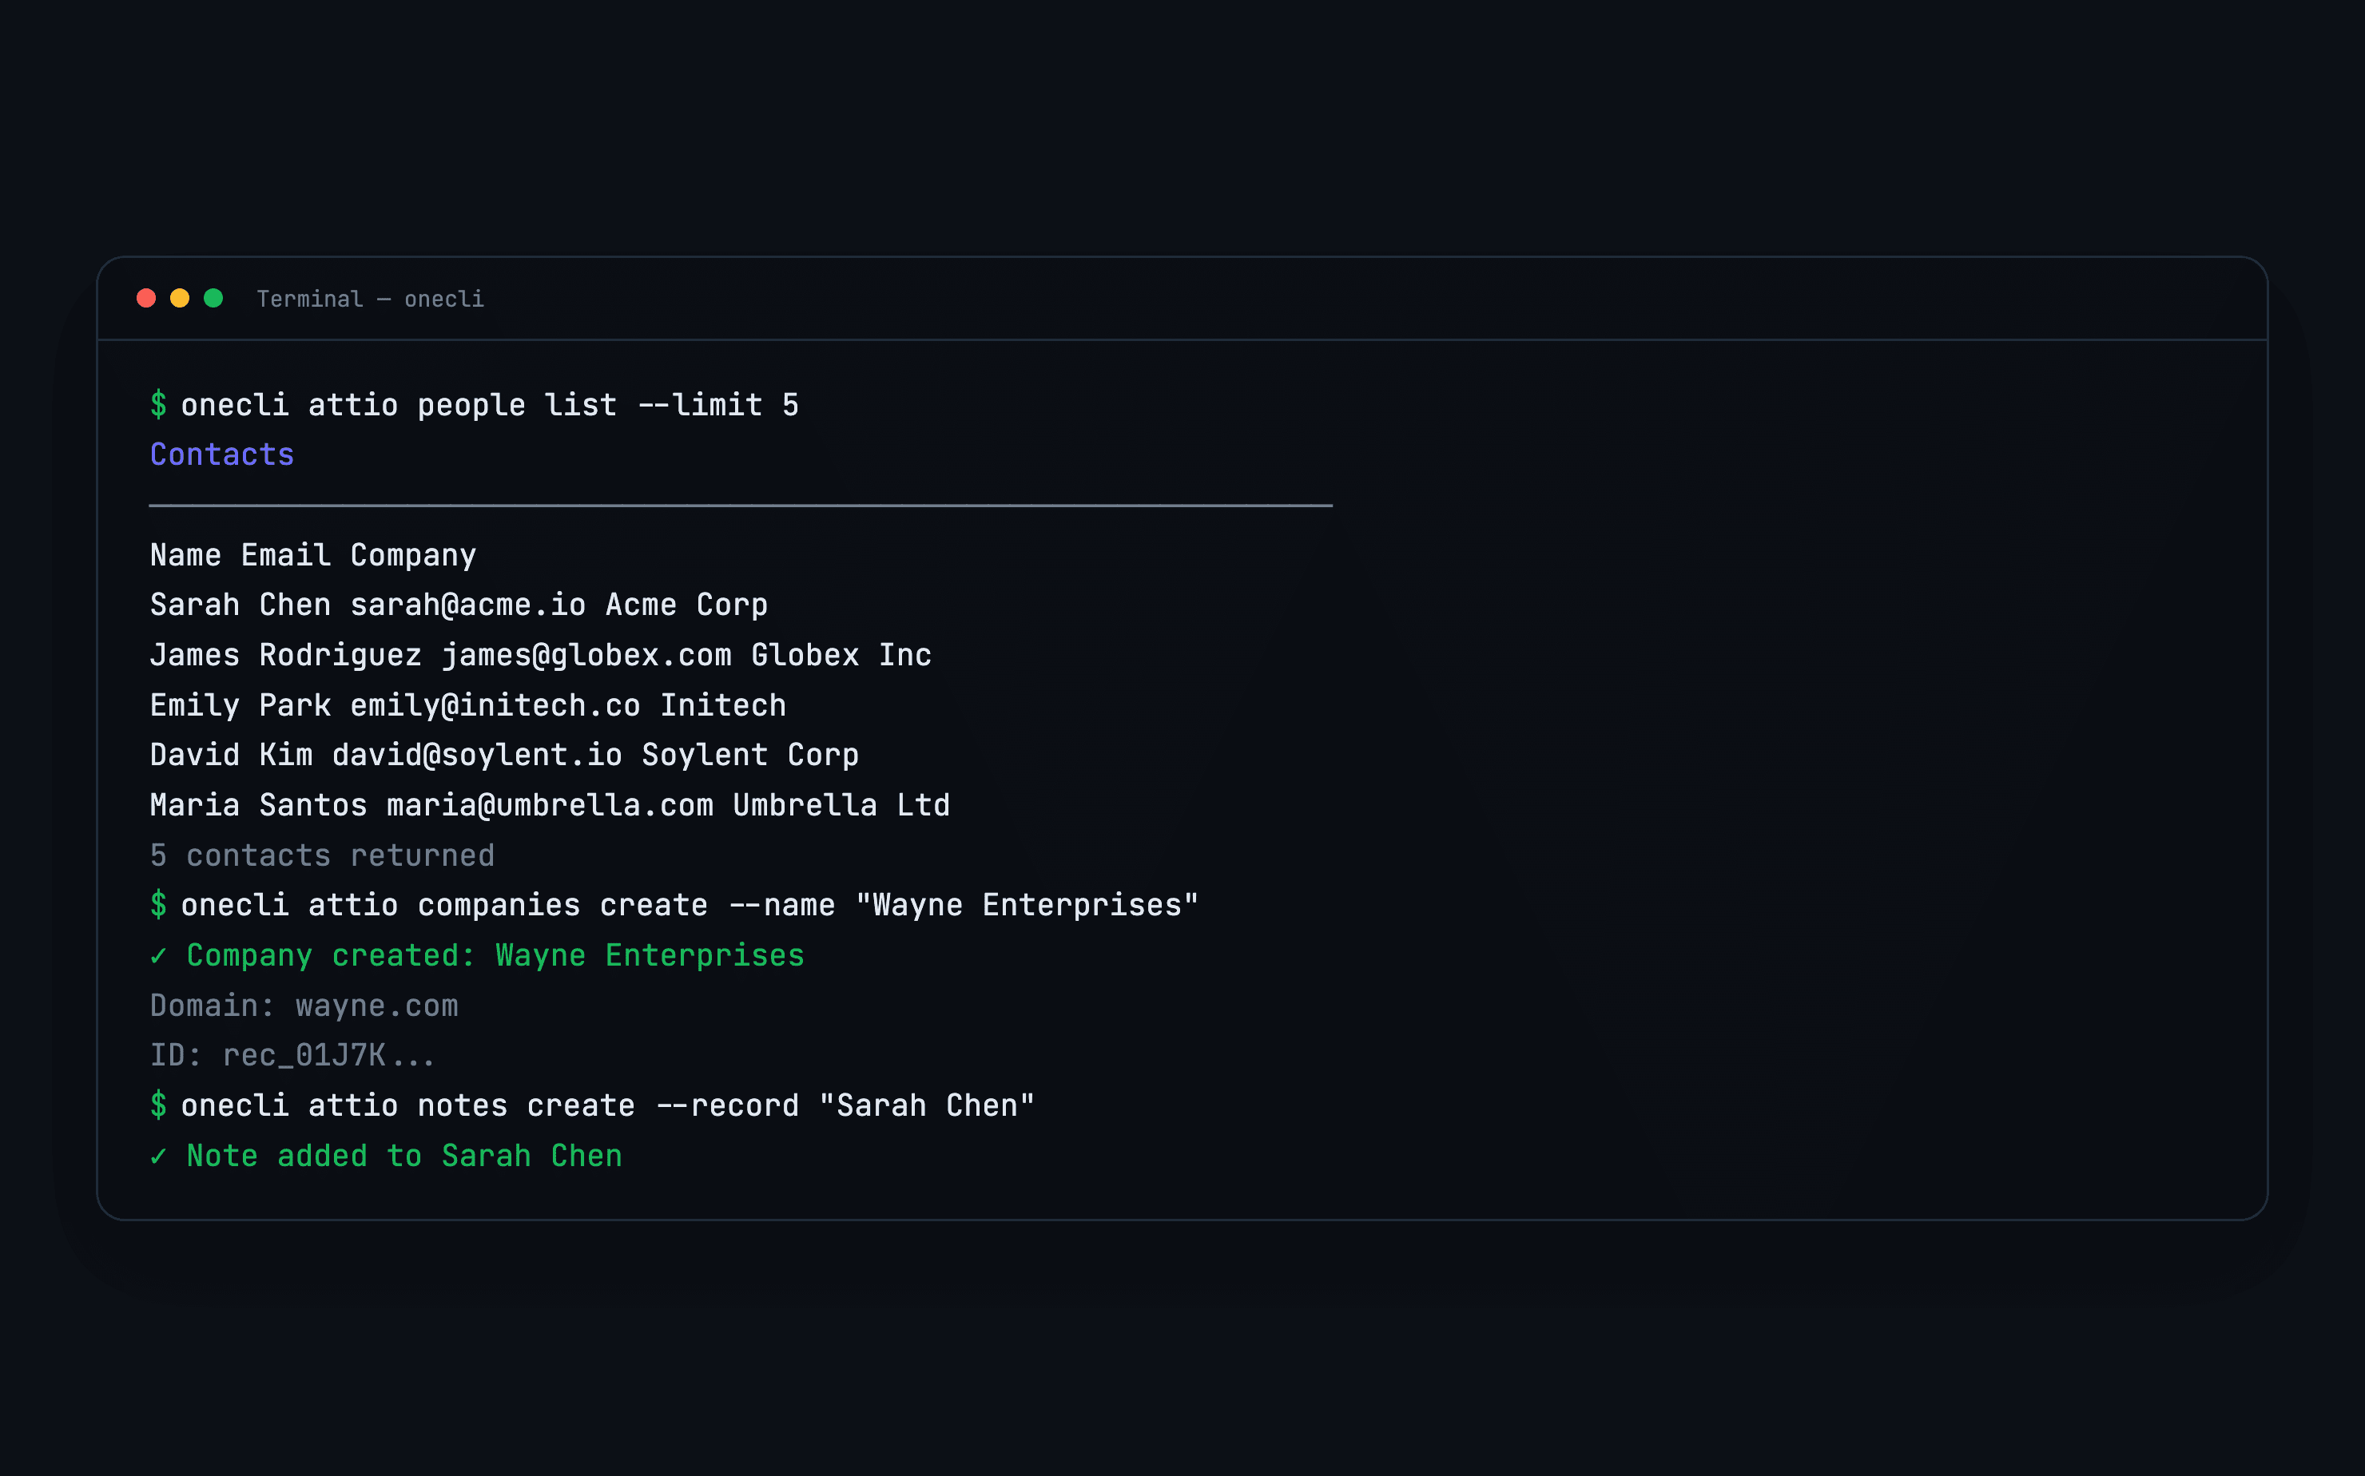The image size is (2365, 1476).
Task: Click the Name Email Company header row
Action: pyautogui.click(x=312, y=554)
